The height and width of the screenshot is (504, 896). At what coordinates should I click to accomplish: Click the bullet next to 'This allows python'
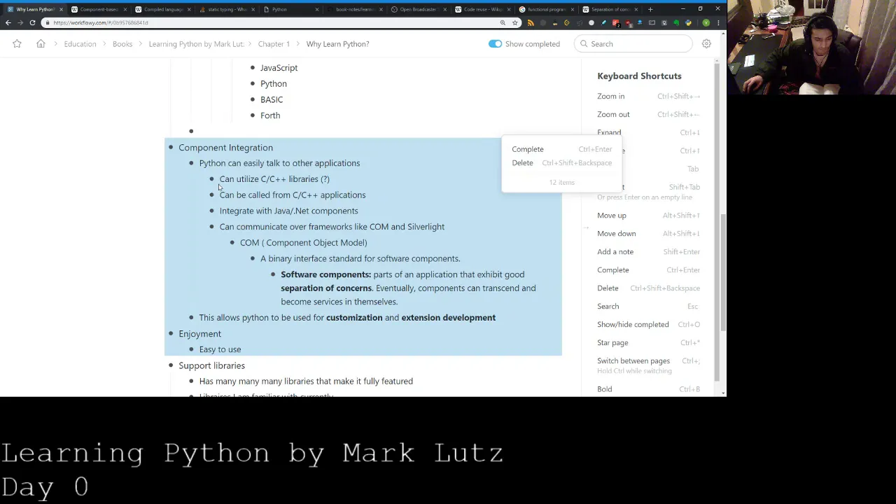(x=191, y=318)
